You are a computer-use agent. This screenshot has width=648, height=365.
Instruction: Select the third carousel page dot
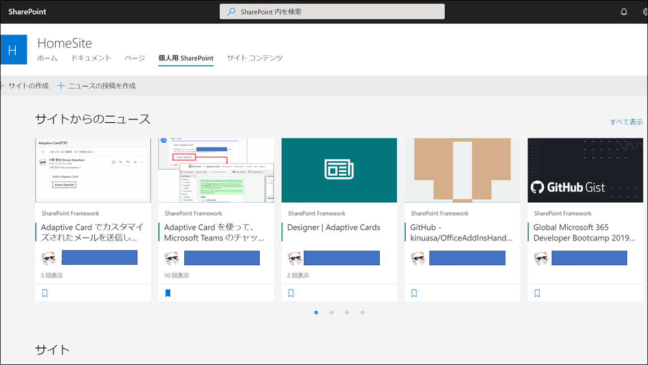tap(347, 313)
